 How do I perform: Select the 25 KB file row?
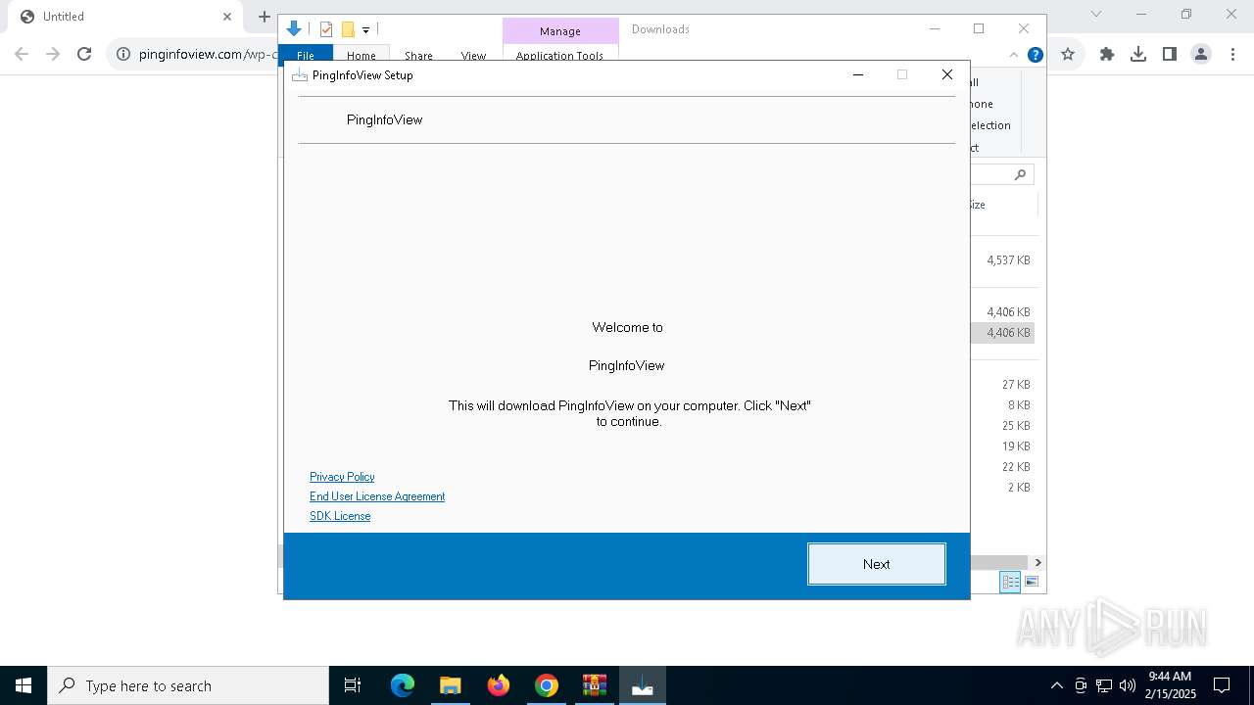pos(1004,426)
